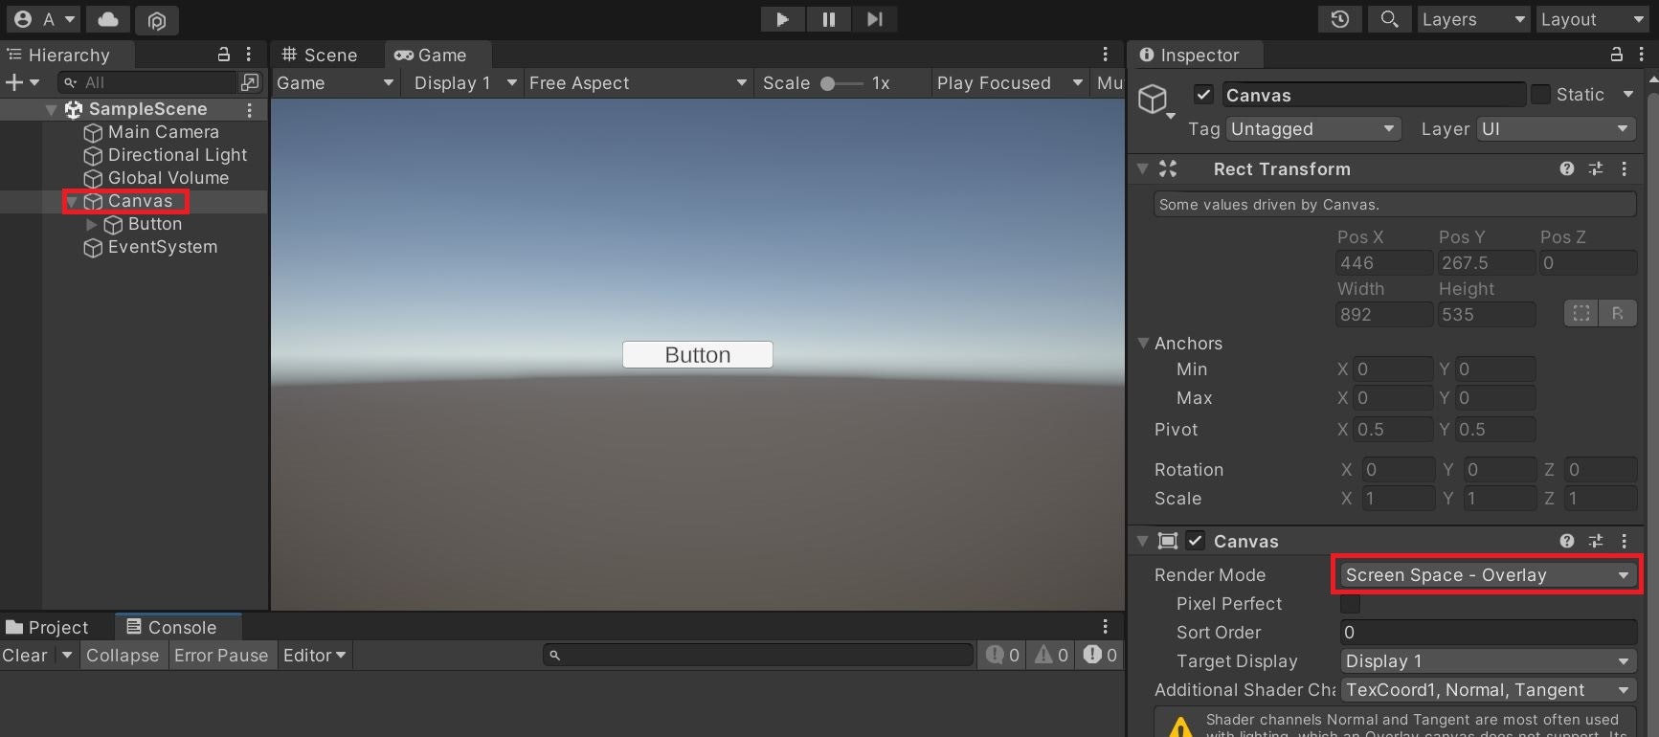
Task: Click the Sort Order field
Action: click(1488, 633)
